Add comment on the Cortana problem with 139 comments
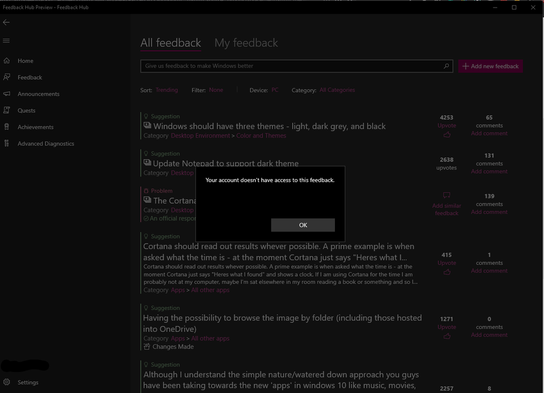Screen dimensions: 544x393 pos(489,212)
